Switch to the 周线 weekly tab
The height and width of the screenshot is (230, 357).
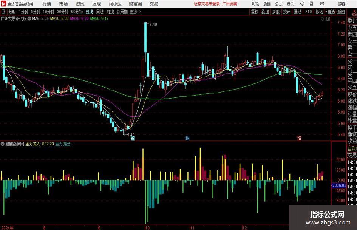point(100,12)
